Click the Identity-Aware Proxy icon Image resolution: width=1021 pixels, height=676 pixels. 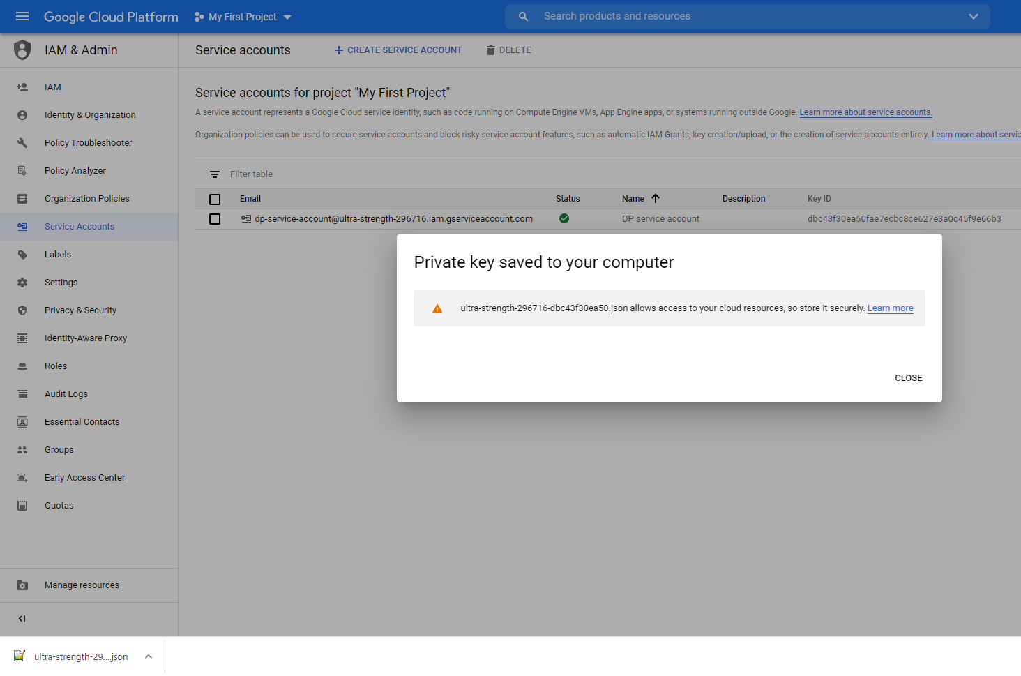click(x=22, y=338)
